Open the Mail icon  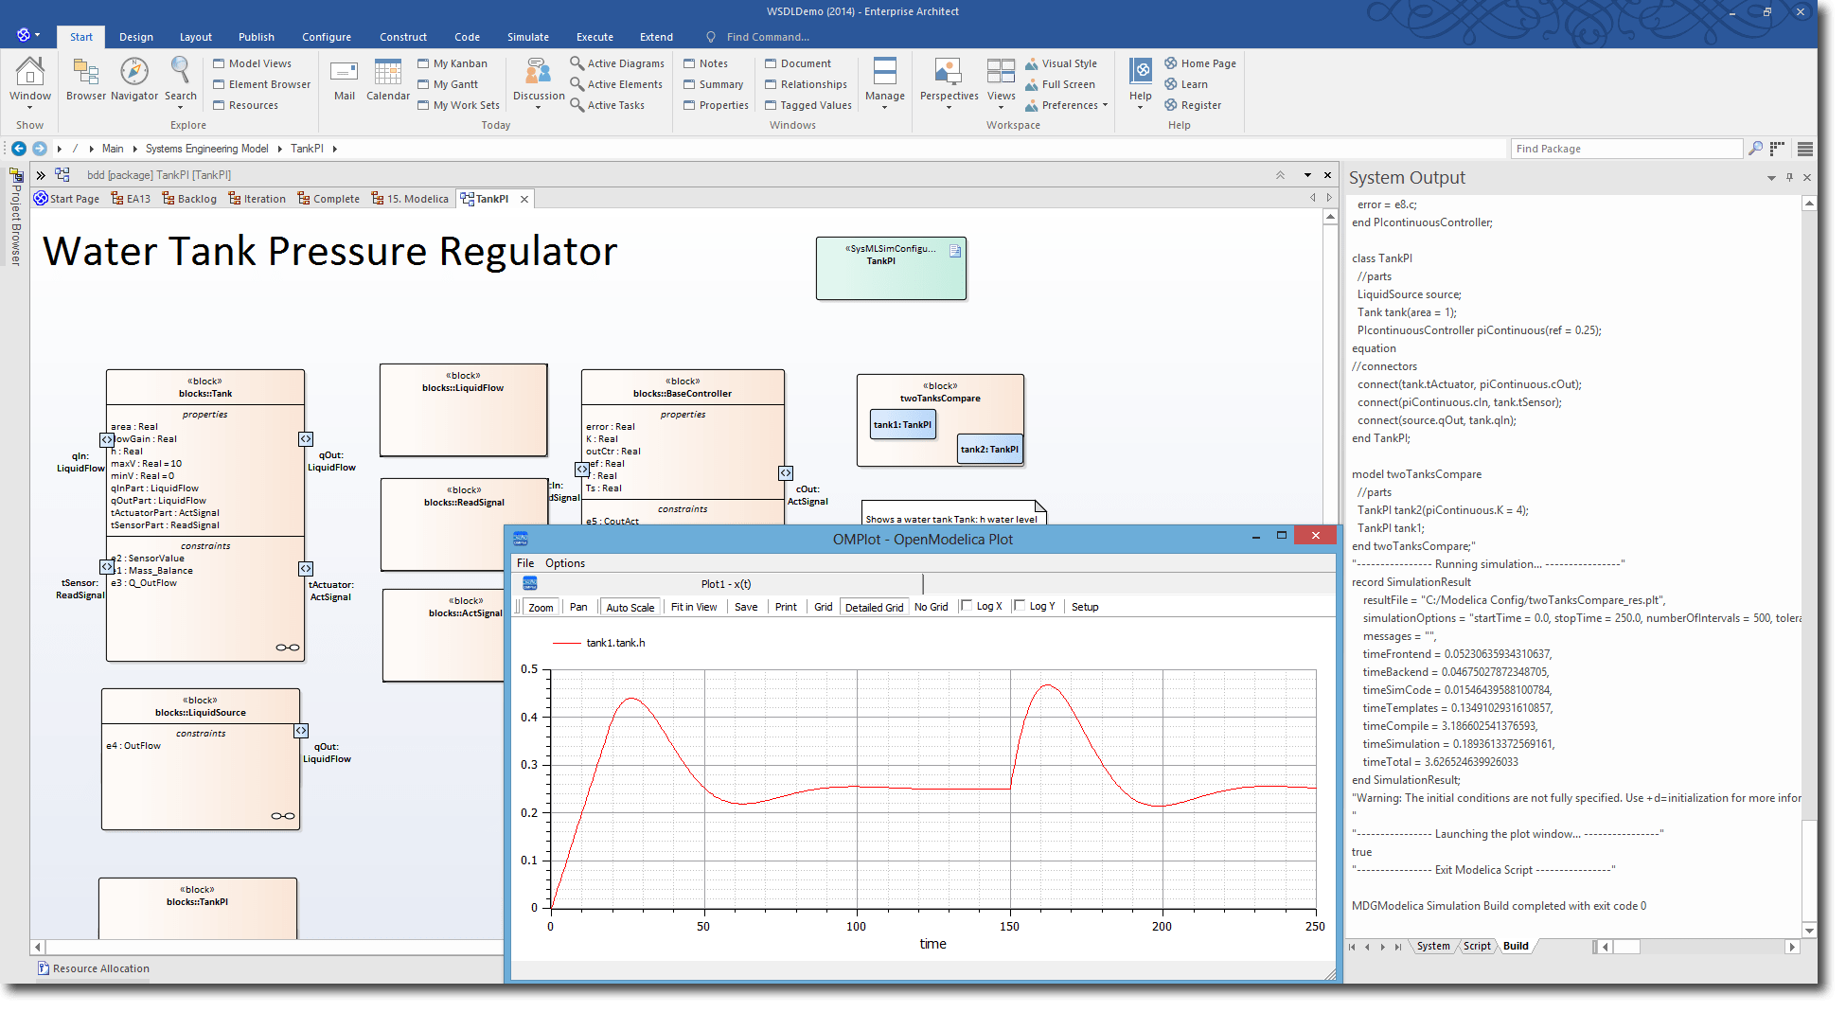click(x=345, y=72)
